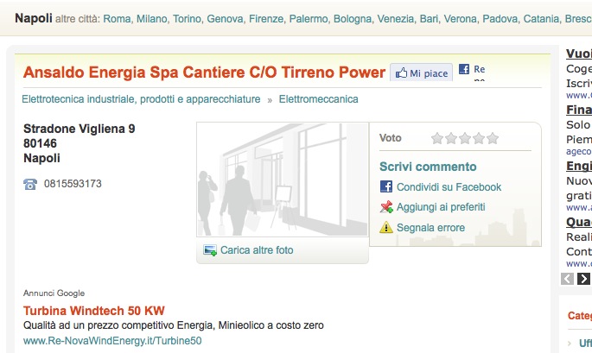Click the warning triangle icon for Segnala errore
The height and width of the screenshot is (353, 592).
tap(386, 227)
